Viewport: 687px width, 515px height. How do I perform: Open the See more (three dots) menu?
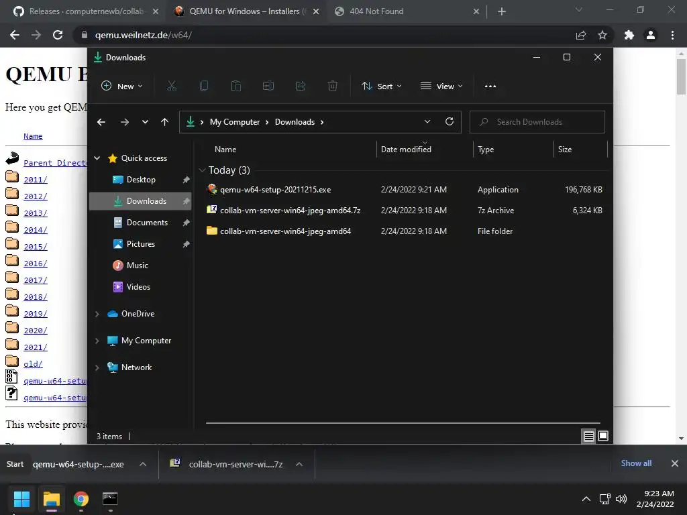pos(490,87)
